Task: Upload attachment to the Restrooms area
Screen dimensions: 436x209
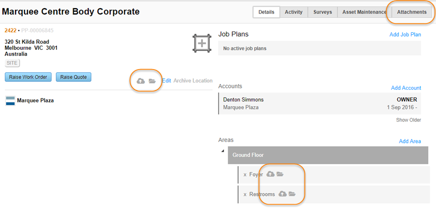Action: 282,194
